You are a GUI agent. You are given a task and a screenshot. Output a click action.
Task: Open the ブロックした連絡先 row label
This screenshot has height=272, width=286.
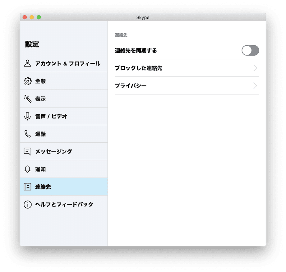(x=138, y=68)
